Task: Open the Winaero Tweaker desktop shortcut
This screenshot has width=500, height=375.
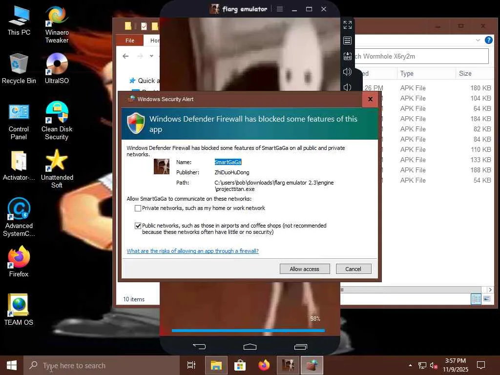Action: pyautogui.click(x=57, y=25)
